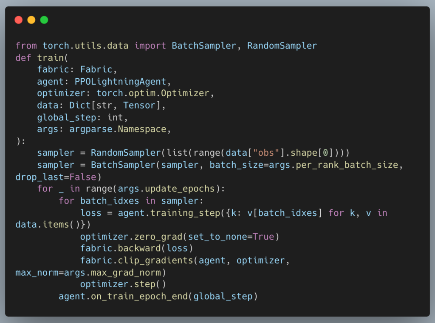Click the 'from' keyword on first line
Screen dimensions: 435x323
click(x=26, y=46)
